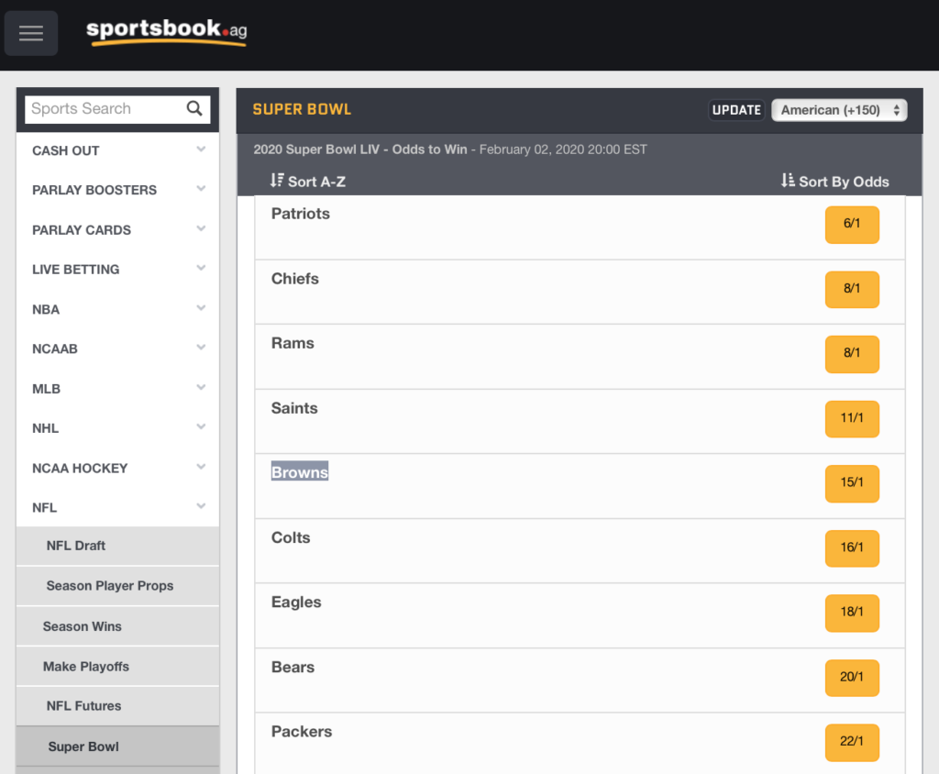Bet on Rams at 8/1
This screenshot has width=939, height=774.
[x=852, y=354]
